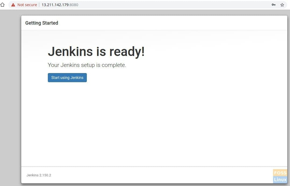
Task: Click 'Your Jenkins setup is complete.' text
Action: 87,65
